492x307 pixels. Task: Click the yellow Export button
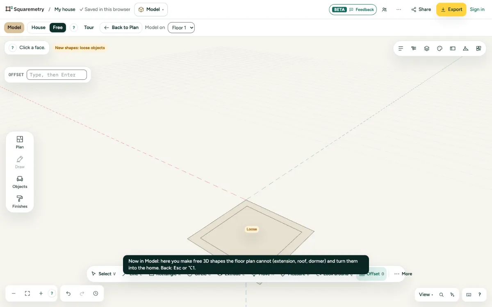pyautogui.click(x=451, y=9)
